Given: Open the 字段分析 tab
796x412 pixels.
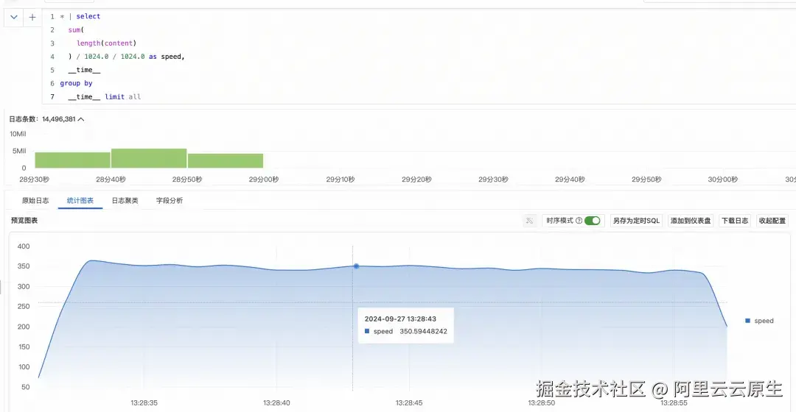Looking at the screenshot, I should tap(170, 201).
